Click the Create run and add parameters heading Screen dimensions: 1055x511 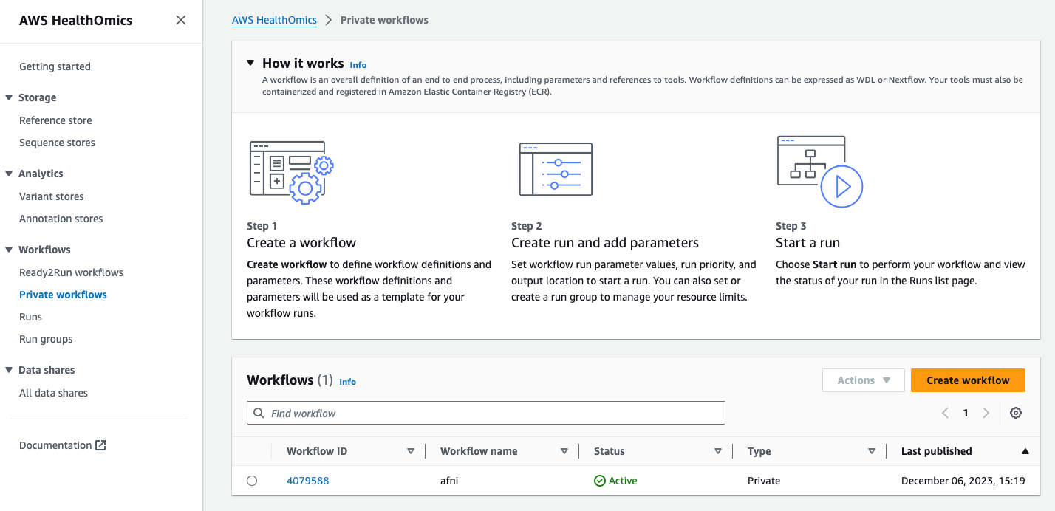pos(605,243)
